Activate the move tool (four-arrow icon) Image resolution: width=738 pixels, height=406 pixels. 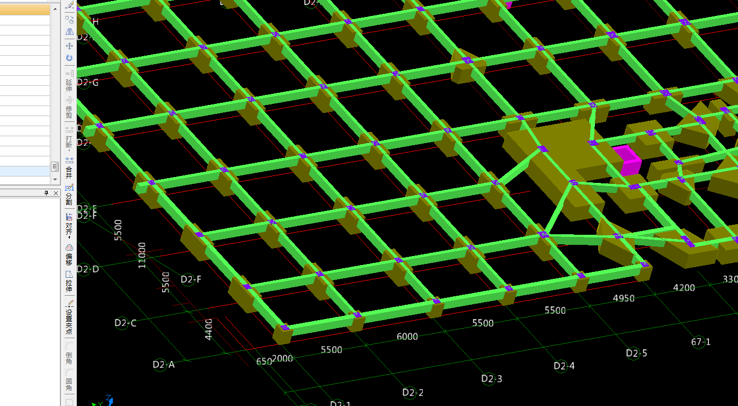[69, 46]
